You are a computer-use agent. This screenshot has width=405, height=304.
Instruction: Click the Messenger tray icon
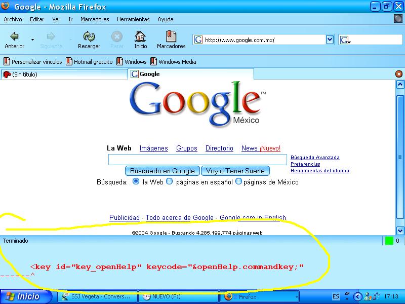pos(367,296)
